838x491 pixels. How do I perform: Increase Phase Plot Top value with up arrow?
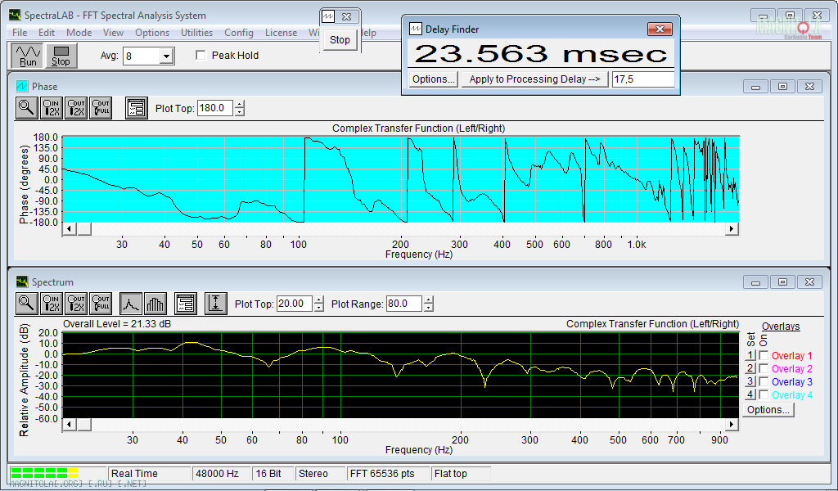[x=240, y=104]
